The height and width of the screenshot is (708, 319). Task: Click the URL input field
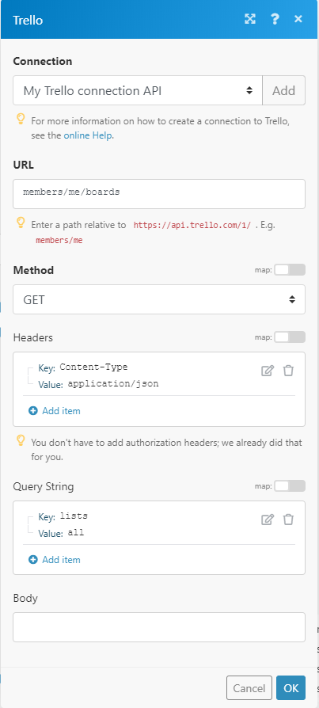tap(159, 194)
